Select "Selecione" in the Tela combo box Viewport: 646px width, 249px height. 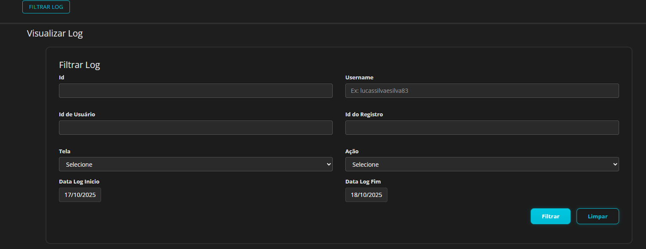click(196, 164)
